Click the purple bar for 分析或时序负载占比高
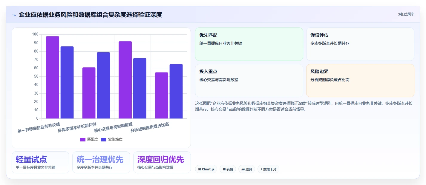 [162, 95]
